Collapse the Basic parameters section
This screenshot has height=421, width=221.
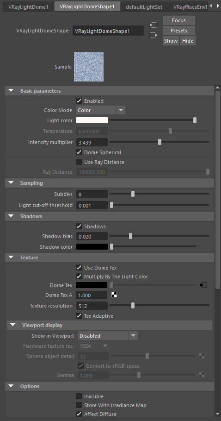coord(11,91)
